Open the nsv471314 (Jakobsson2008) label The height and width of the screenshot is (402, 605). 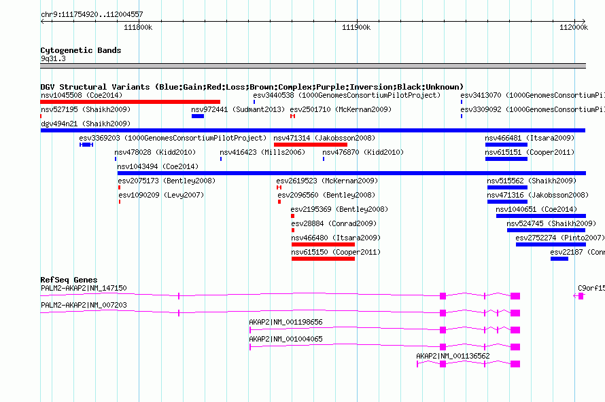[x=324, y=138]
